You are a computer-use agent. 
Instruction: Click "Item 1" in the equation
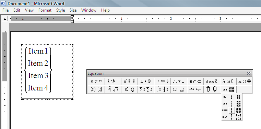[38, 51]
